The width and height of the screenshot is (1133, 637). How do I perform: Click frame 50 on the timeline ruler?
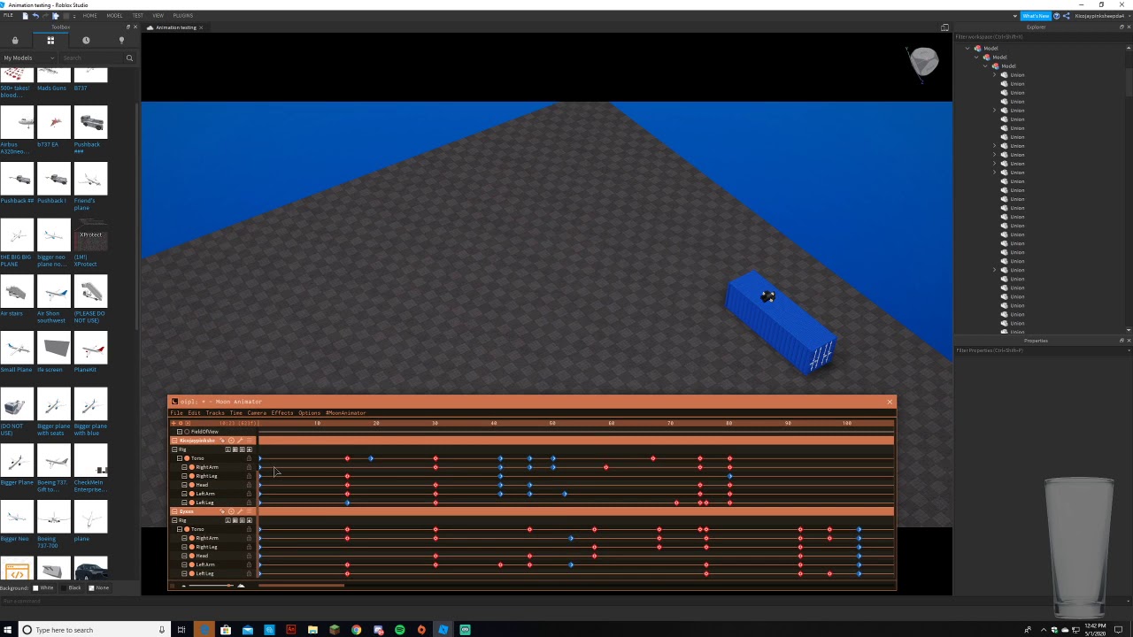pos(552,423)
